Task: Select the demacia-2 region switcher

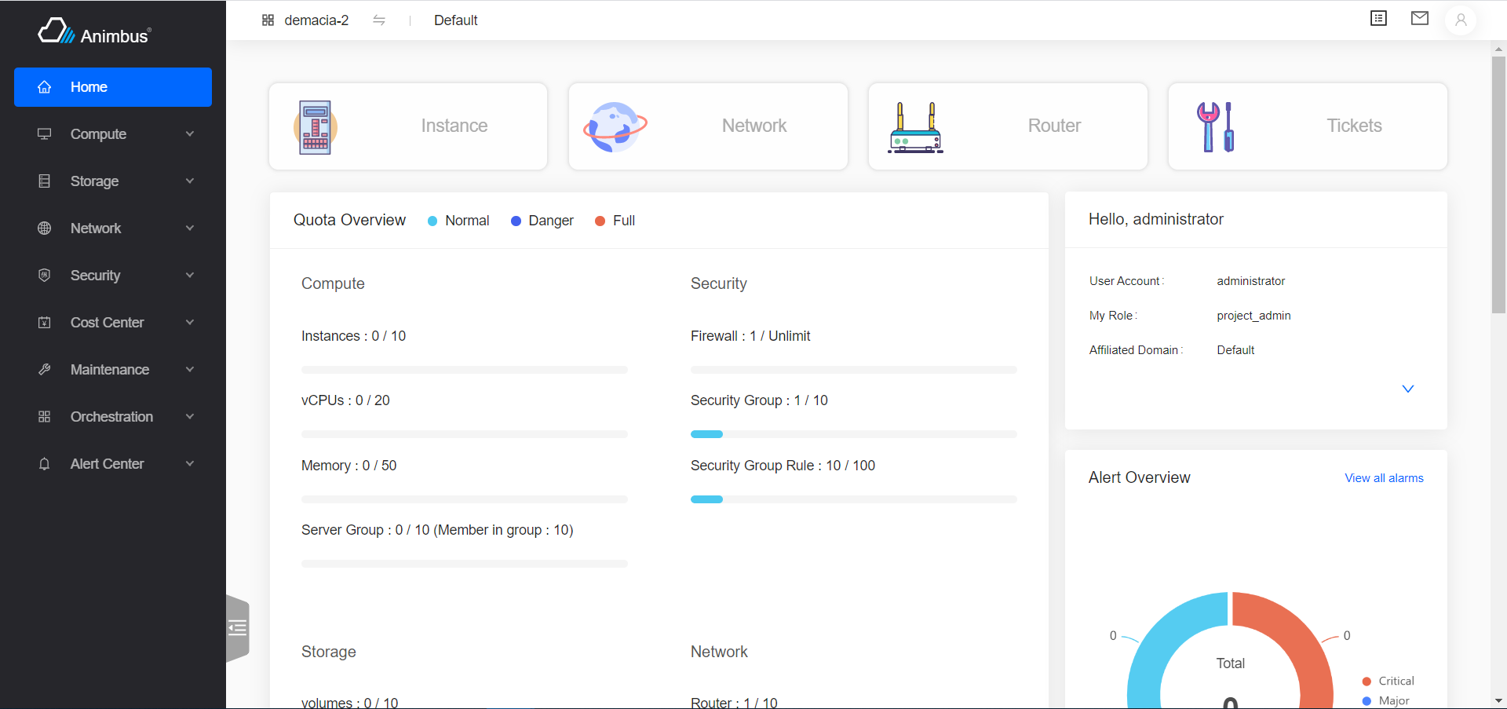Action: click(x=316, y=20)
